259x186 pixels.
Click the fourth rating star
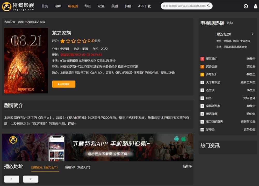click(x=79, y=41)
